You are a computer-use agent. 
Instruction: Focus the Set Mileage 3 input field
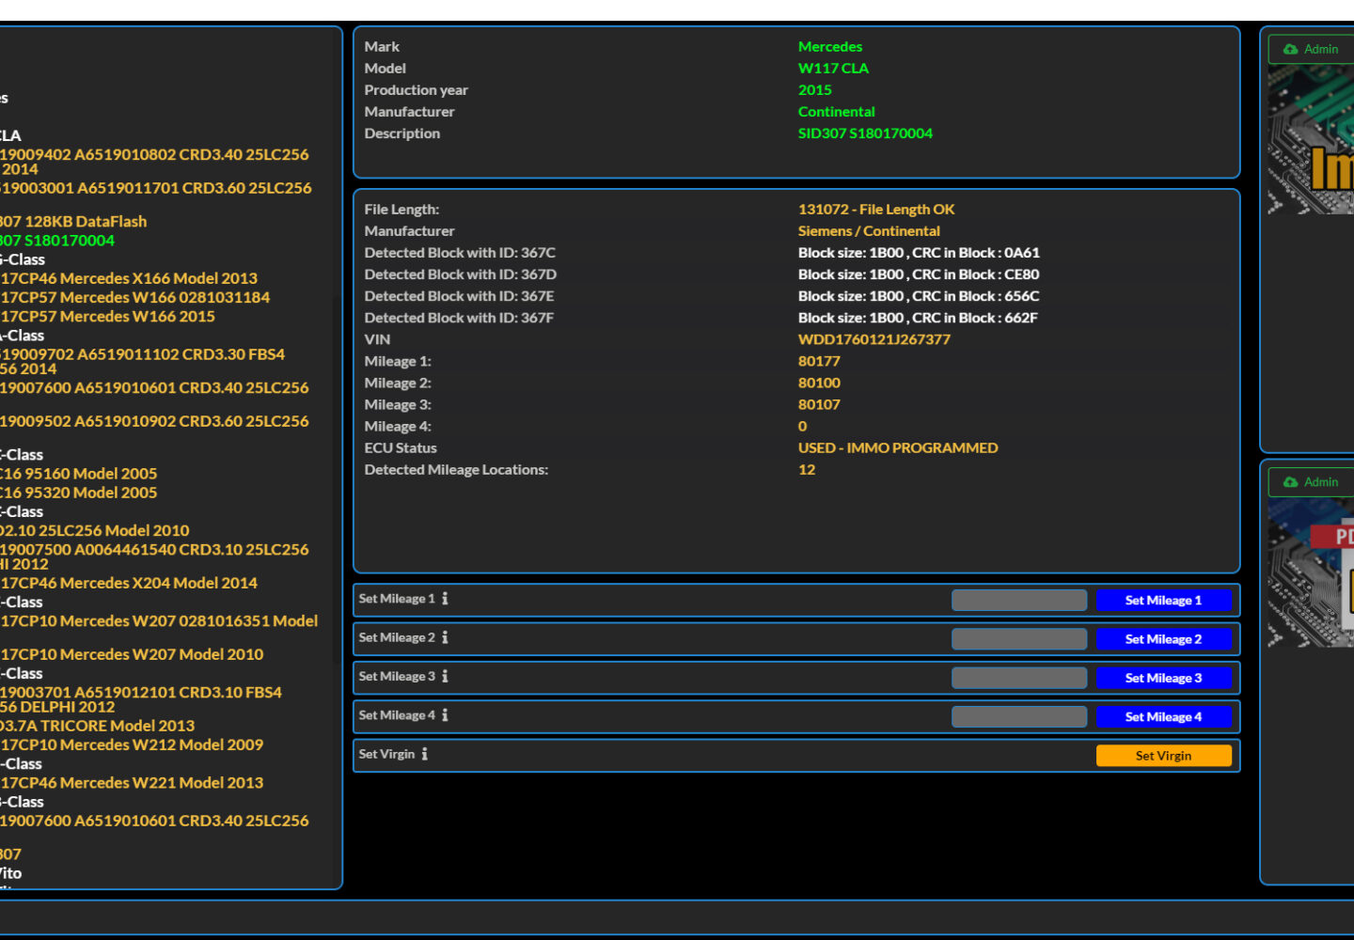click(1018, 678)
